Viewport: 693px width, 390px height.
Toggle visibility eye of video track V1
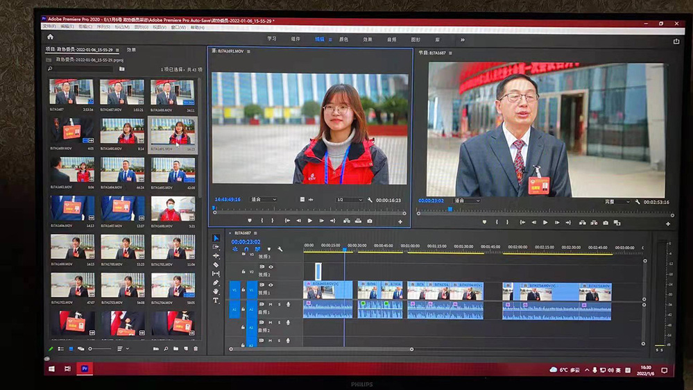click(x=271, y=285)
